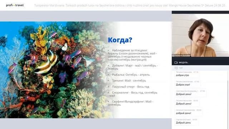Image resolution: width=229 pixels, height=129 pixels.
Task: Click the slide heading 'Когда?'
Action: tap(120, 40)
